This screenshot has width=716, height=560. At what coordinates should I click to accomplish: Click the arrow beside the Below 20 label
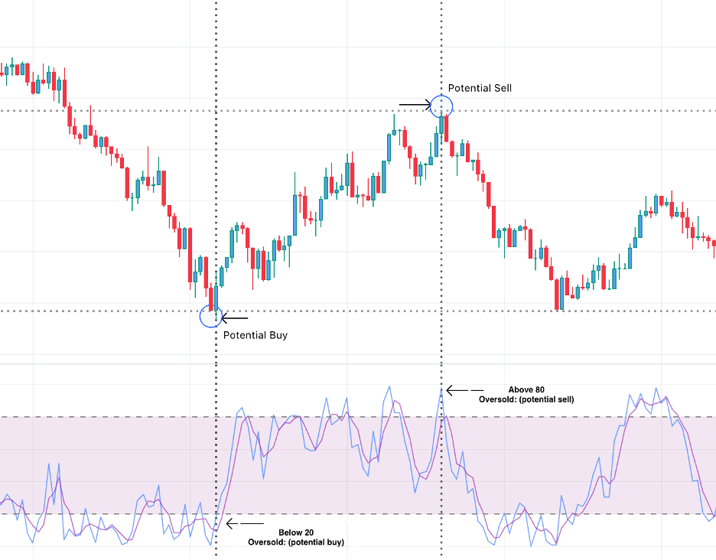coord(243,524)
